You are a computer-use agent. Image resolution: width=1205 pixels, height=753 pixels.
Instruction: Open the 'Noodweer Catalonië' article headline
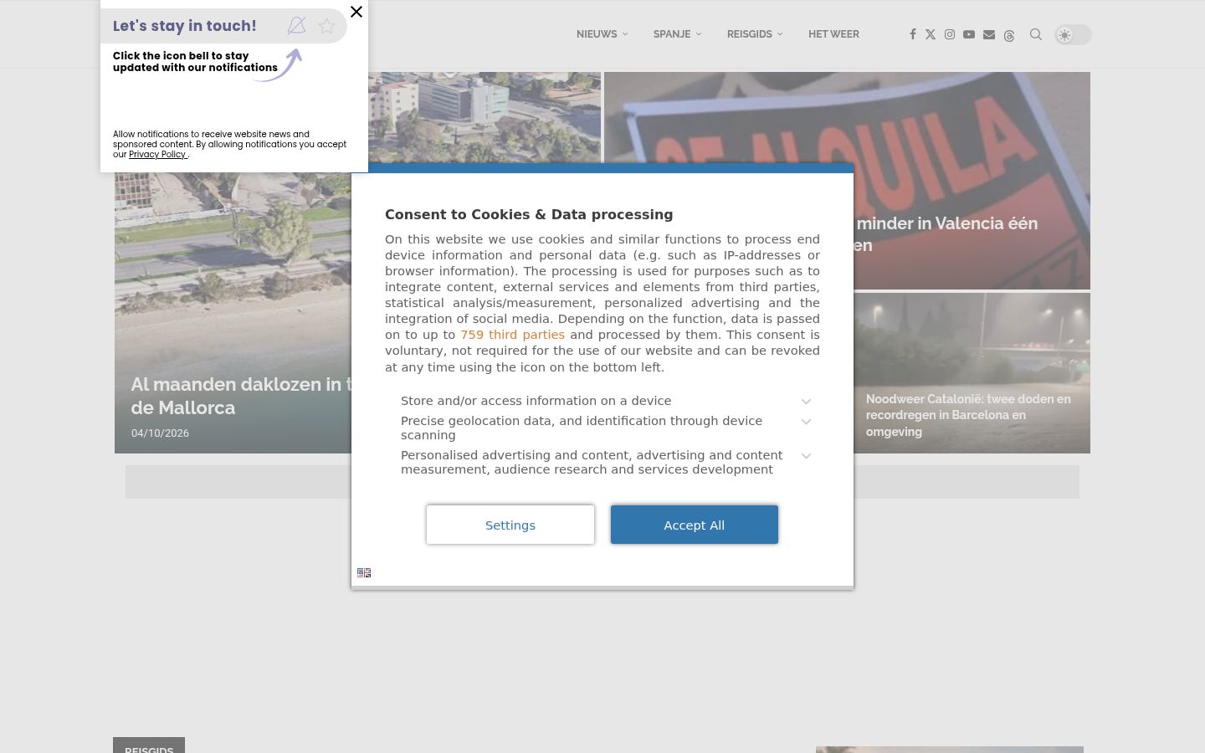click(x=968, y=415)
